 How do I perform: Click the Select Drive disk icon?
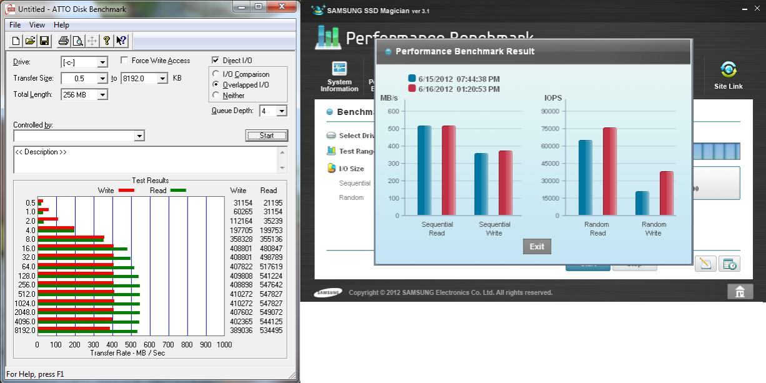tap(331, 136)
